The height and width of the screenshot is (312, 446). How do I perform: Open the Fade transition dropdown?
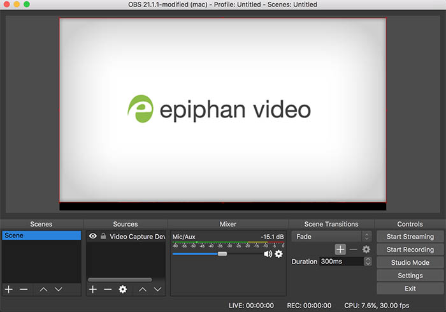pyautogui.click(x=331, y=237)
